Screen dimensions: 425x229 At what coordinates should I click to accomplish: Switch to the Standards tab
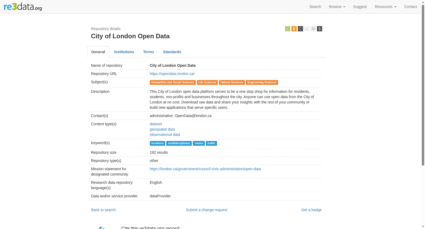pyautogui.click(x=172, y=52)
